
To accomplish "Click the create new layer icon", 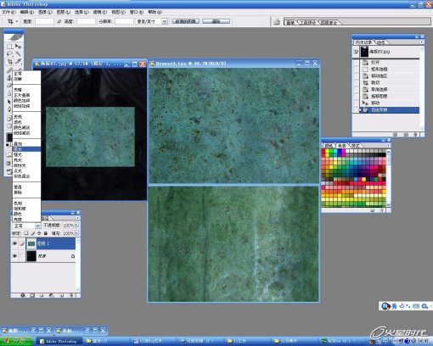I will pyautogui.click(x=62, y=295).
